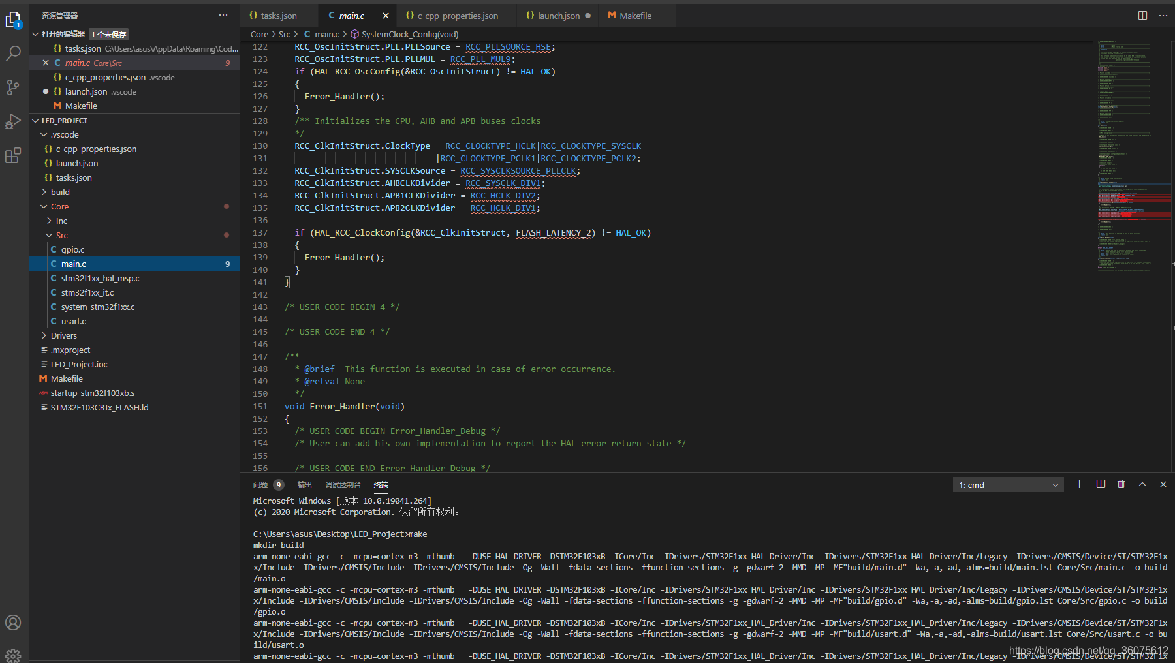
Task: Click SystemClock_Config(void) breadcrumb symbol
Action: [405, 34]
